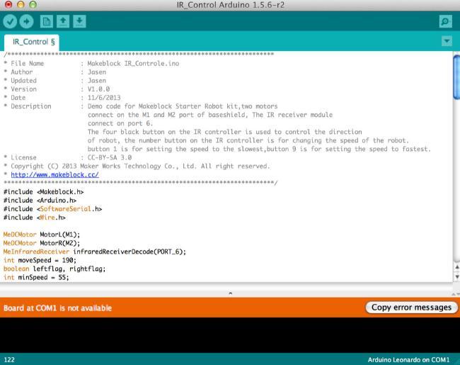Screen dimensions: 460x365
Task: Create a new sketch with New icon
Action: click(x=46, y=21)
